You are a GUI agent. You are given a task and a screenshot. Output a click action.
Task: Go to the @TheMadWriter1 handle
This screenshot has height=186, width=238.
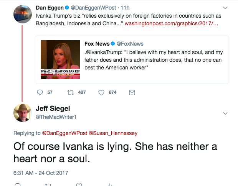(56, 117)
